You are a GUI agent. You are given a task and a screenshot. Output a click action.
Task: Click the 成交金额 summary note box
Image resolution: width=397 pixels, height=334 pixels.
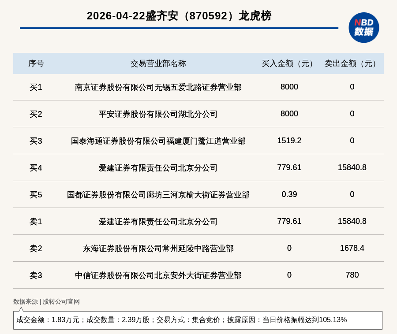[x=198, y=320]
